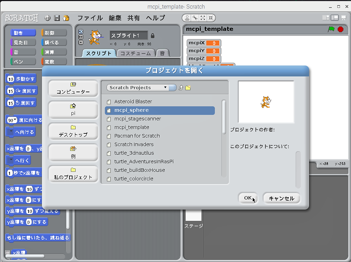Open the 例 examples folder
This screenshot has height=262, width=351.
[73, 153]
